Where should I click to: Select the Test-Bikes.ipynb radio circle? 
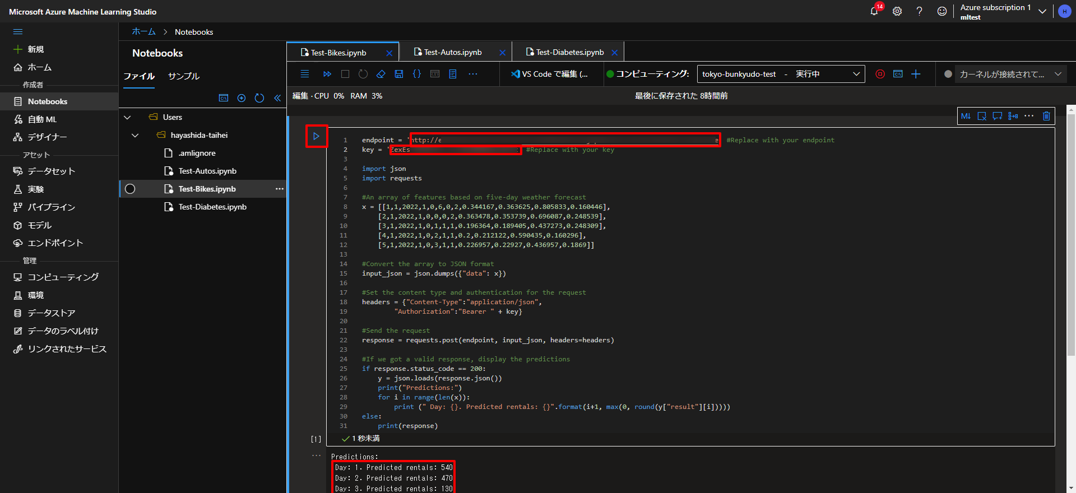(x=130, y=189)
